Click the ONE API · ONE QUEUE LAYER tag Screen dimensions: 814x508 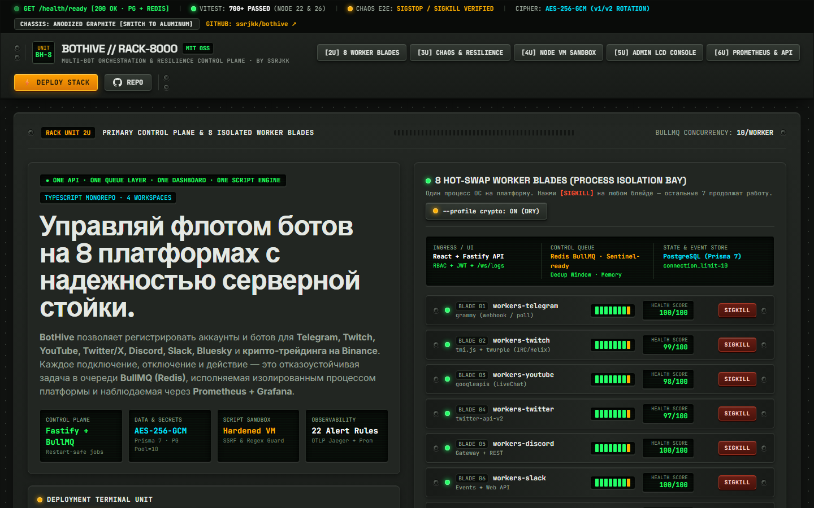click(x=163, y=181)
